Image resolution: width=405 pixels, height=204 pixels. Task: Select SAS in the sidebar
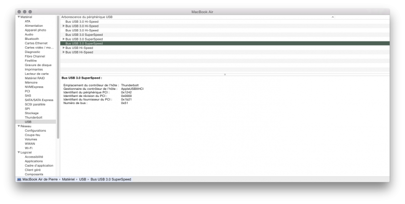coord(28,96)
